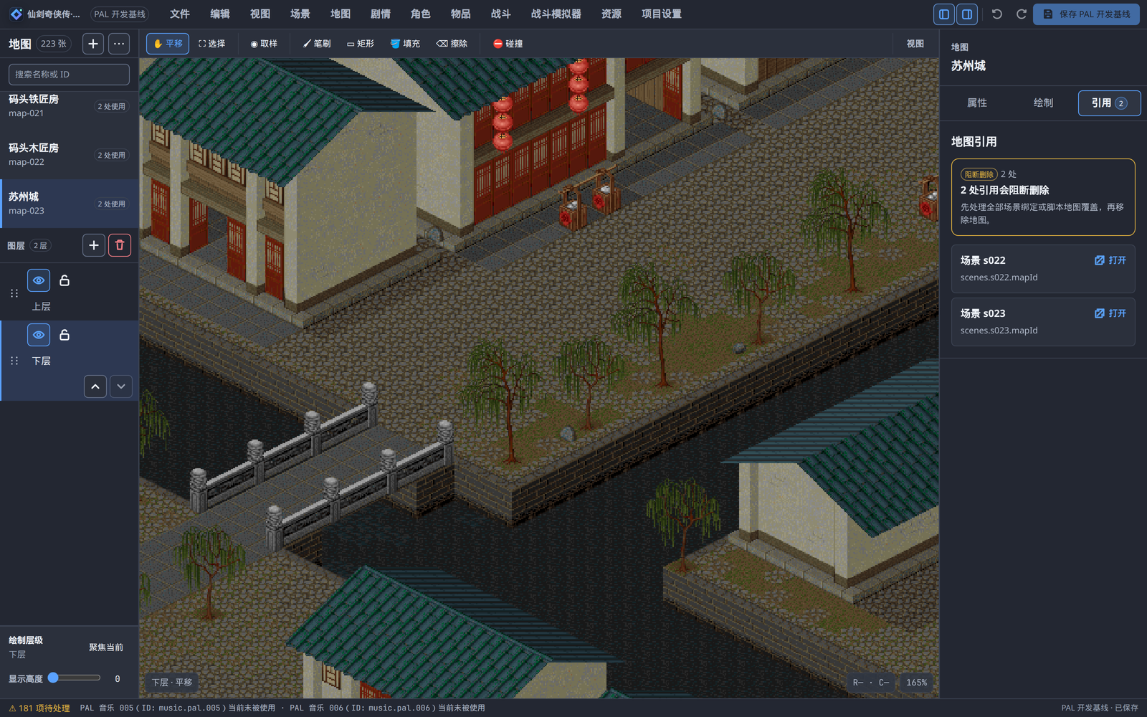Image resolution: width=1147 pixels, height=717 pixels.
Task: Click the 165% zoom level indicator
Action: [x=916, y=683]
